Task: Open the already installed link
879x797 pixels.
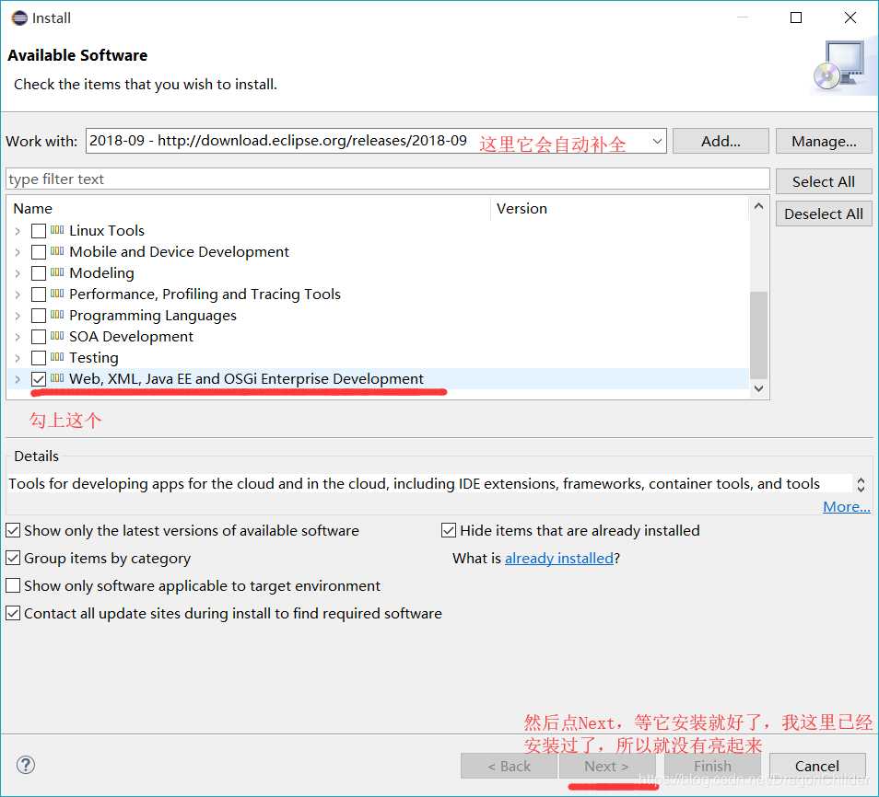Action: point(559,559)
